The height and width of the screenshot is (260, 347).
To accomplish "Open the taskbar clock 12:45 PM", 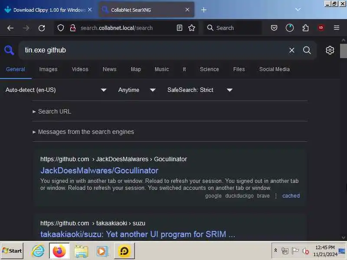I will point(325,251).
